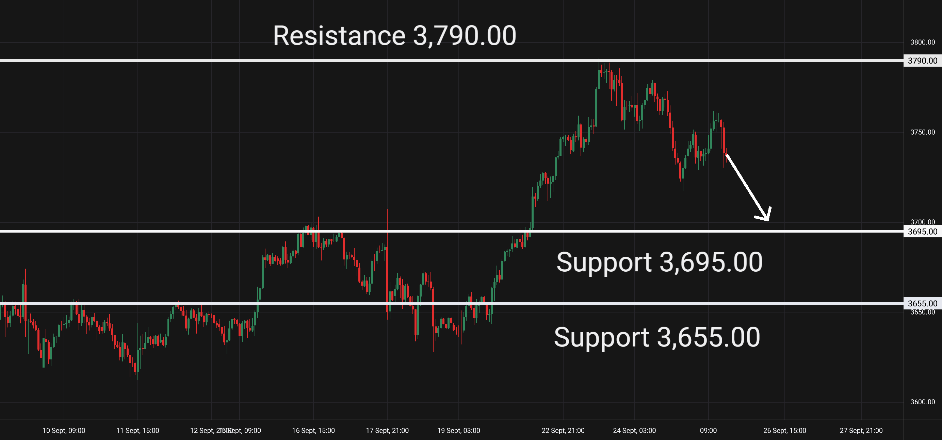Click the 3600.00 price scale tick
This screenshot has height=440, width=942.
pos(923,402)
